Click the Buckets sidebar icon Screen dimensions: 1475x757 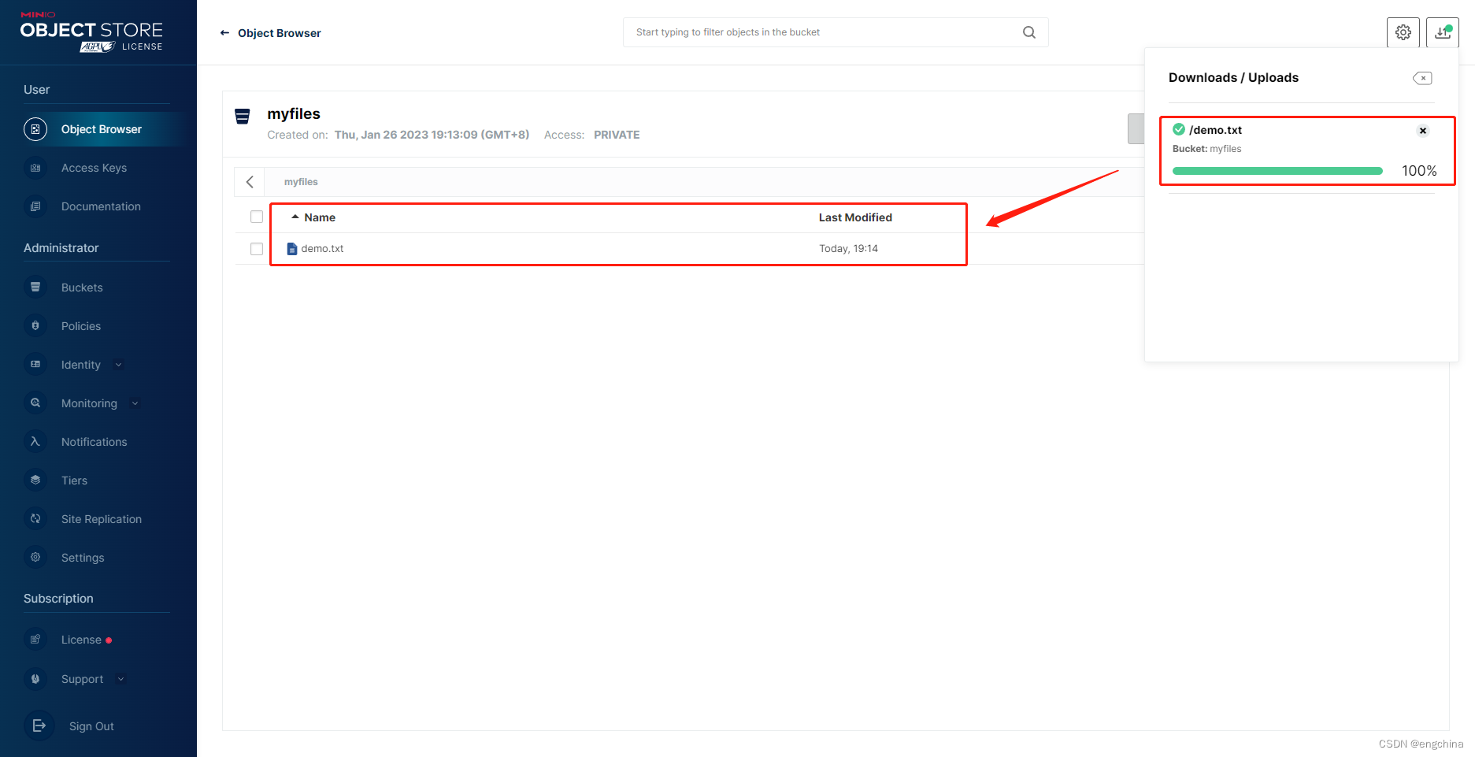coord(35,288)
